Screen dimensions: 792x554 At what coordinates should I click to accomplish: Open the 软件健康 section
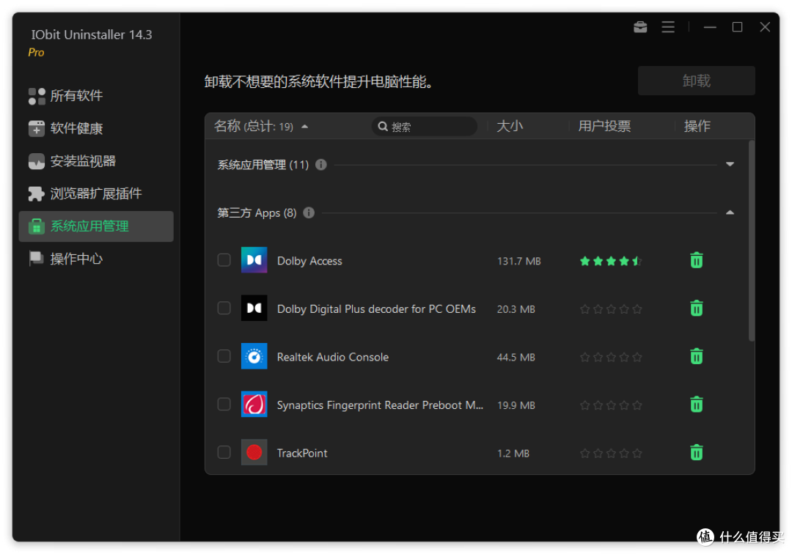tap(96, 129)
